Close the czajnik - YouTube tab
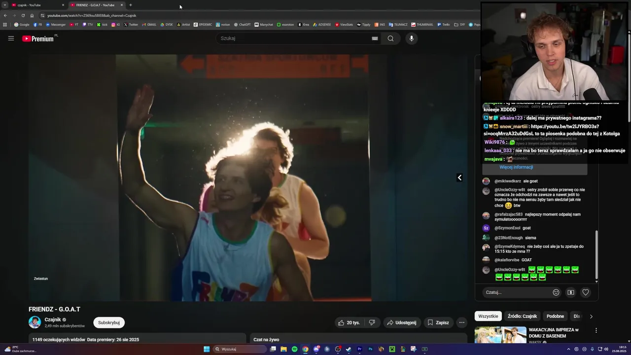This screenshot has width=631, height=355. pos(63,5)
